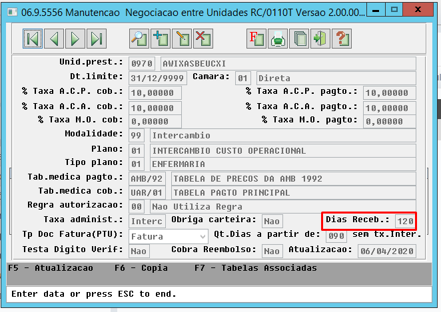Screen dimensions: 441x312
Task: Add a new record with plus icon
Action: pos(161,39)
